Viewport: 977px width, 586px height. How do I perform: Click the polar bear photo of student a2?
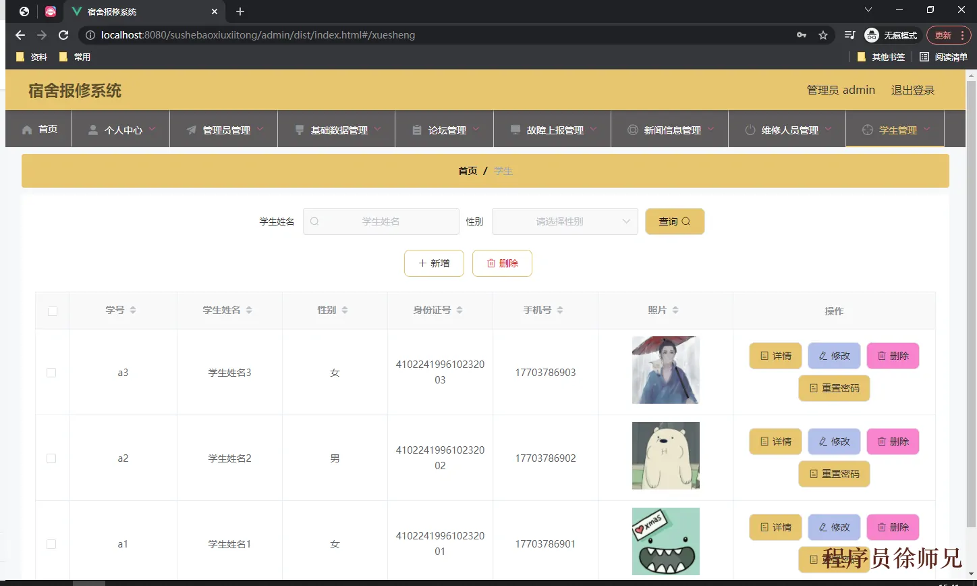(x=666, y=456)
